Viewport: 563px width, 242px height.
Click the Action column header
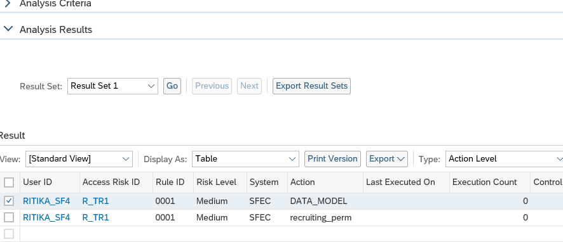(325, 182)
